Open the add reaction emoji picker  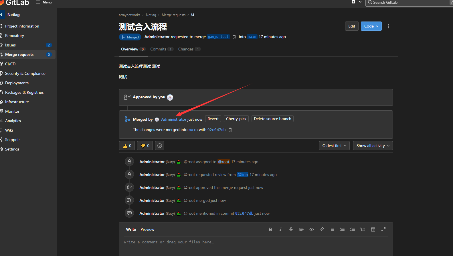pos(160,146)
